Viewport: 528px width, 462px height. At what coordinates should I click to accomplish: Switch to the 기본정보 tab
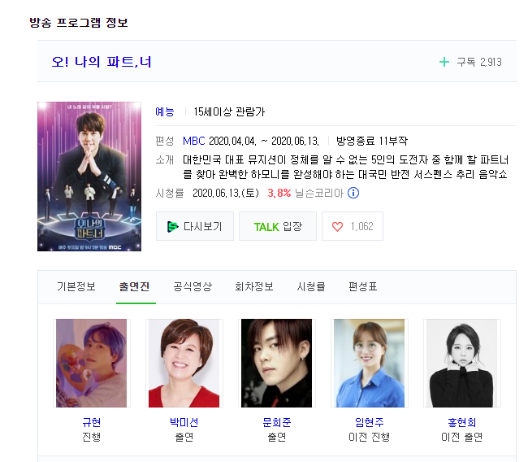tap(76, 286)
